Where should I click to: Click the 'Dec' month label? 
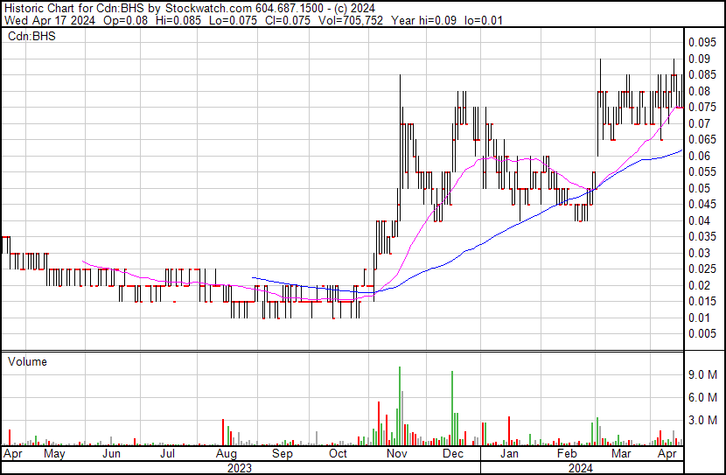click(x=453, y=454)
